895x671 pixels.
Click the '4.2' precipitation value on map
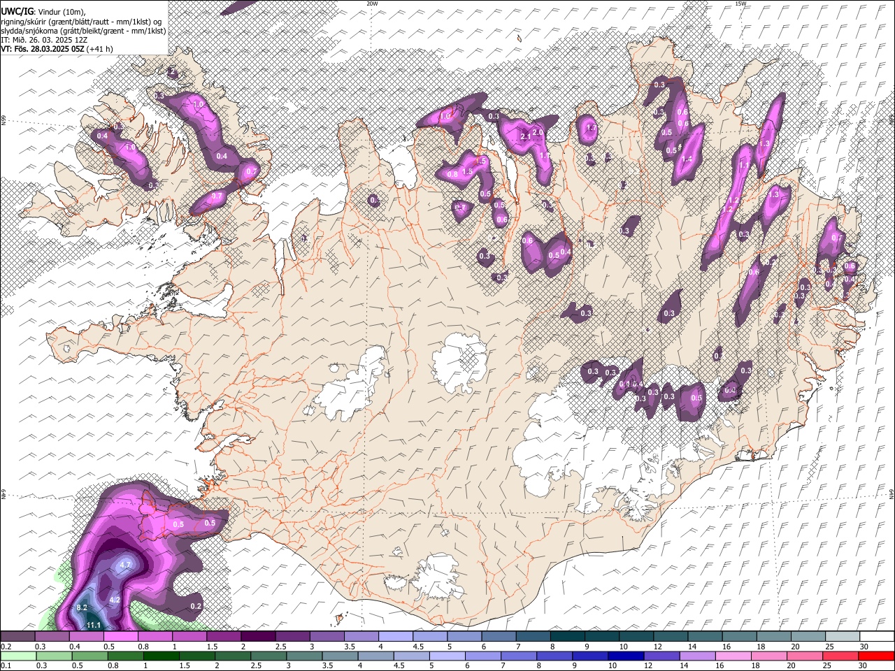click(x=115, y=600)
